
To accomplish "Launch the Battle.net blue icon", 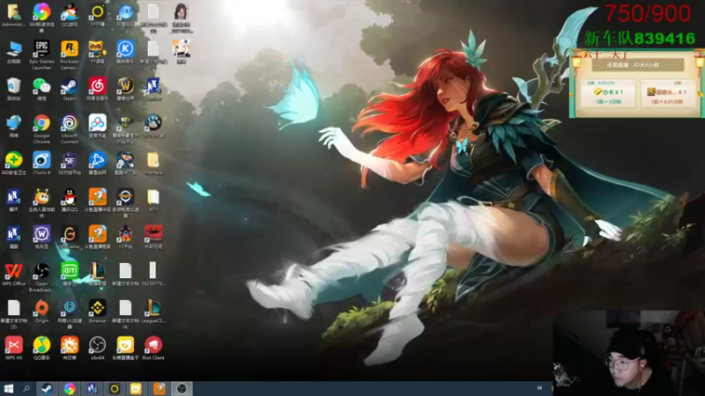I will (x=97, y=160).
